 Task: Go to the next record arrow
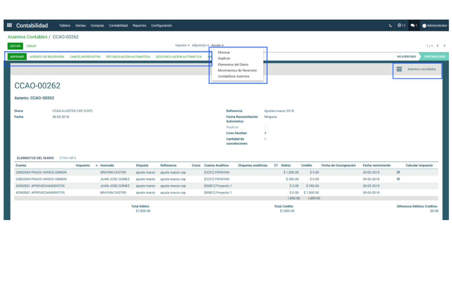(444, 46)
